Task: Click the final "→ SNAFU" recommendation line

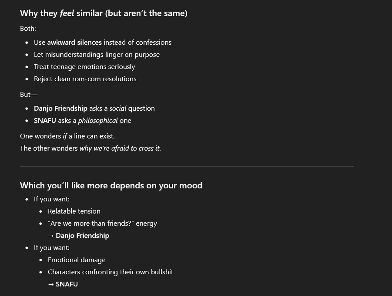Action: [63, 284]
